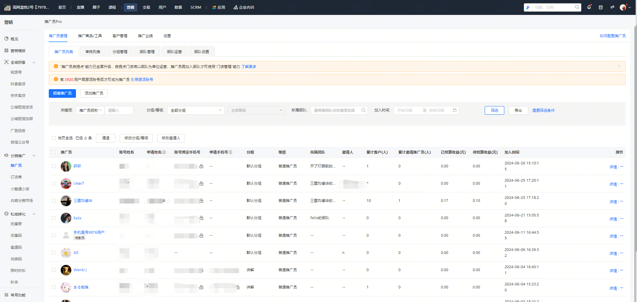The width and height of the screenshot is (637, 302).
Task: Click the calendar icon in 加入时间 field
Action: [455, 110]
